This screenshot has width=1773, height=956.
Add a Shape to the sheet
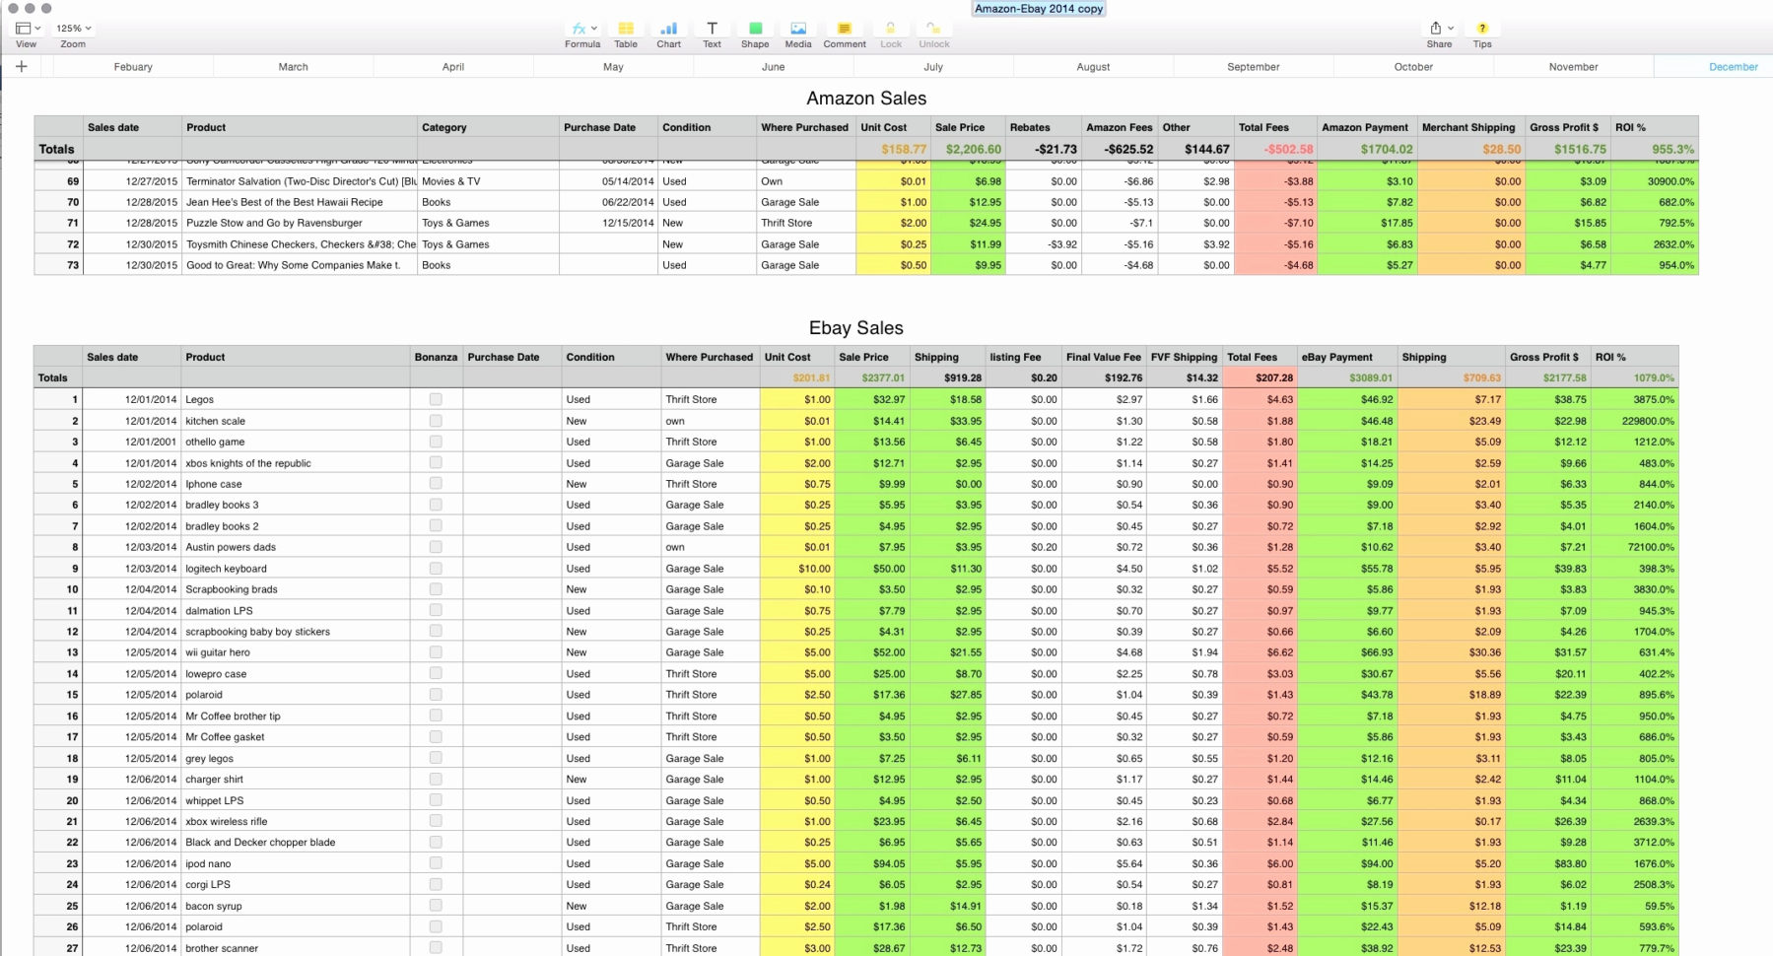coord(755,30)
